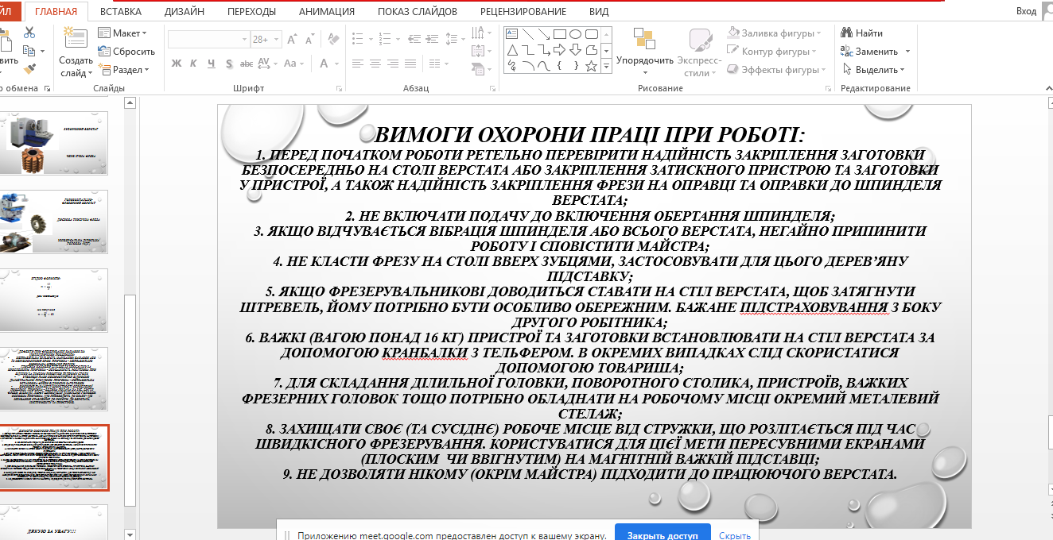
Task: Open the Абзац paragraph dialog launcher
Action: point(492,89)
